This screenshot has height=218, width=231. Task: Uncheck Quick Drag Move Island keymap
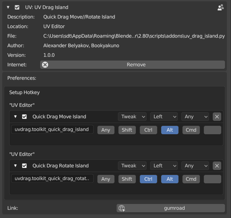pyautogui.click(x=25, y=117)
